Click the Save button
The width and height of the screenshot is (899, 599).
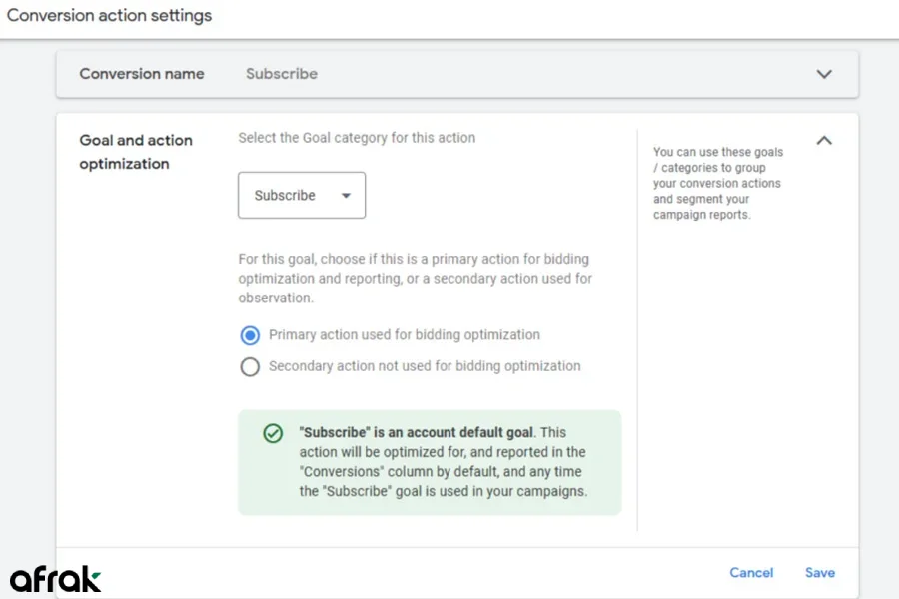click(819, 573)
